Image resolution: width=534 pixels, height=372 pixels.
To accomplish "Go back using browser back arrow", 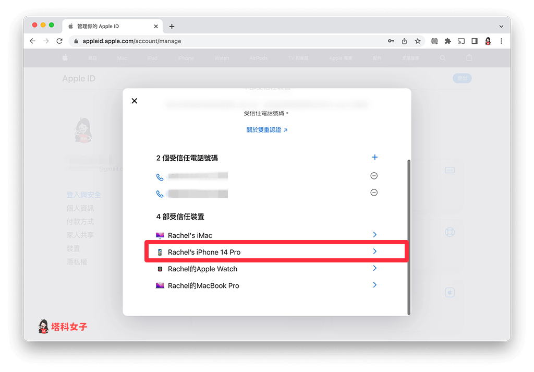I will (32, 41).
